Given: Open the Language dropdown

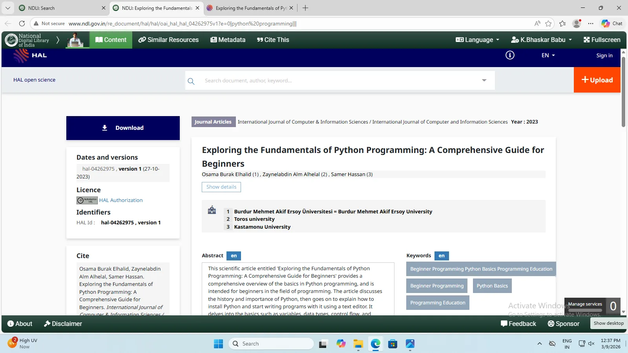Looking at the screenshot, I should coord(477,40).
